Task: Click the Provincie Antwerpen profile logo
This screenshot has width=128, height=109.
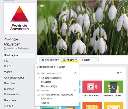Action: pyautogui.click(x=19, y=18)
